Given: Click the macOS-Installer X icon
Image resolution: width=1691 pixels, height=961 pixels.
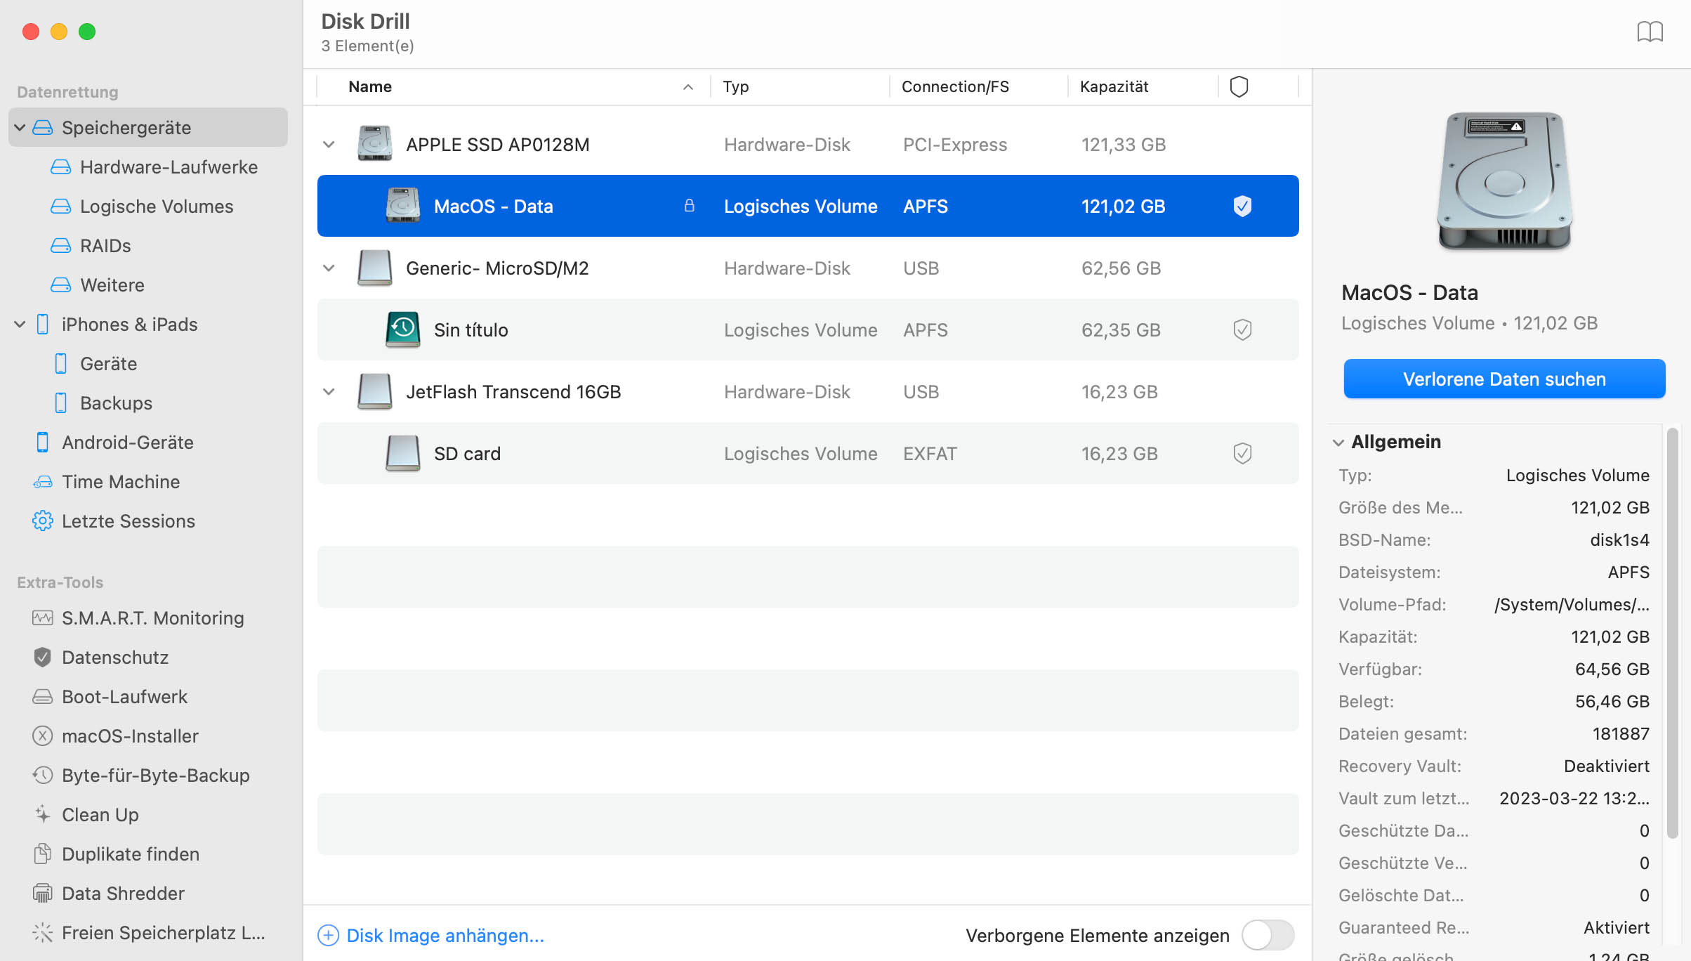Looking at the screenshot, I should point(43,736).
